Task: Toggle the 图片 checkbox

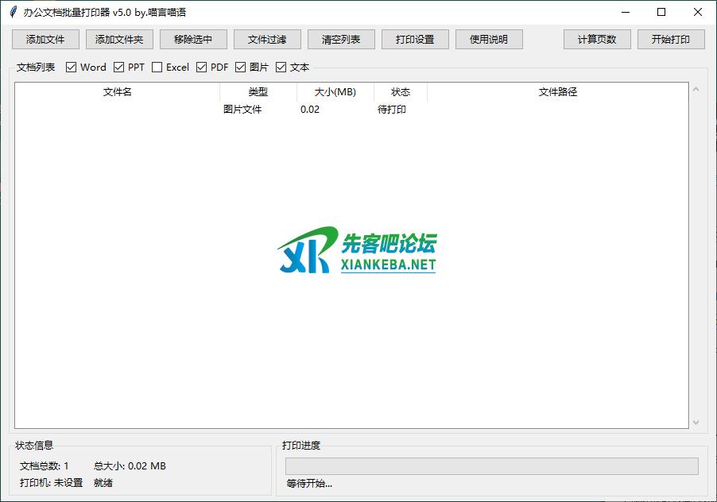Action: 241,68
